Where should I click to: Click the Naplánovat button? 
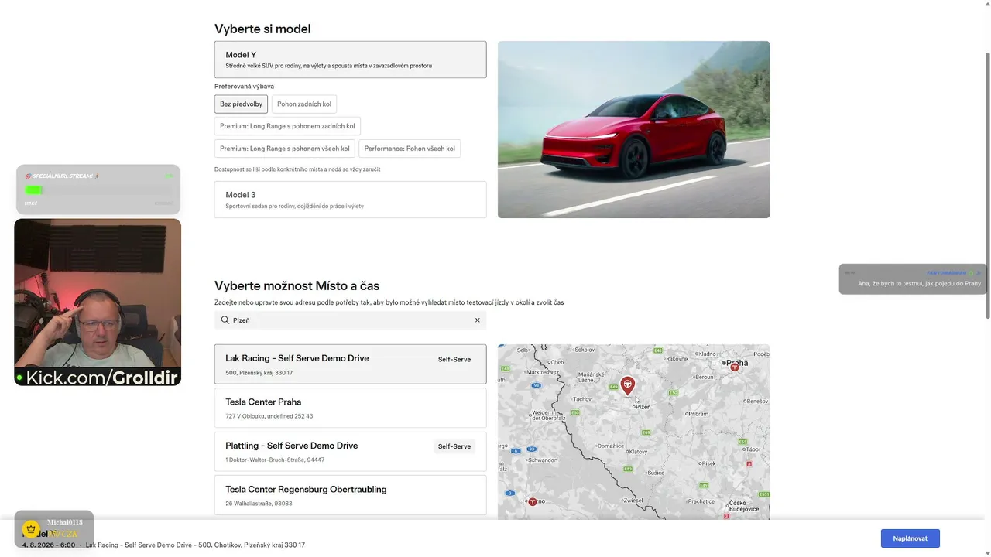point(910,538)
